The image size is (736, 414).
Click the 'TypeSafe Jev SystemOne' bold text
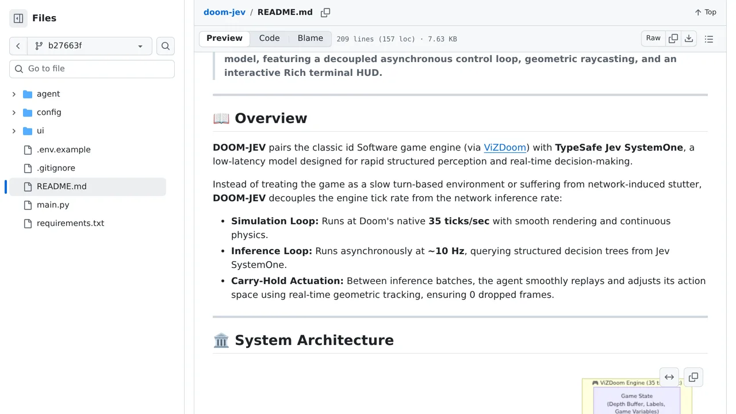coord(619,148)
